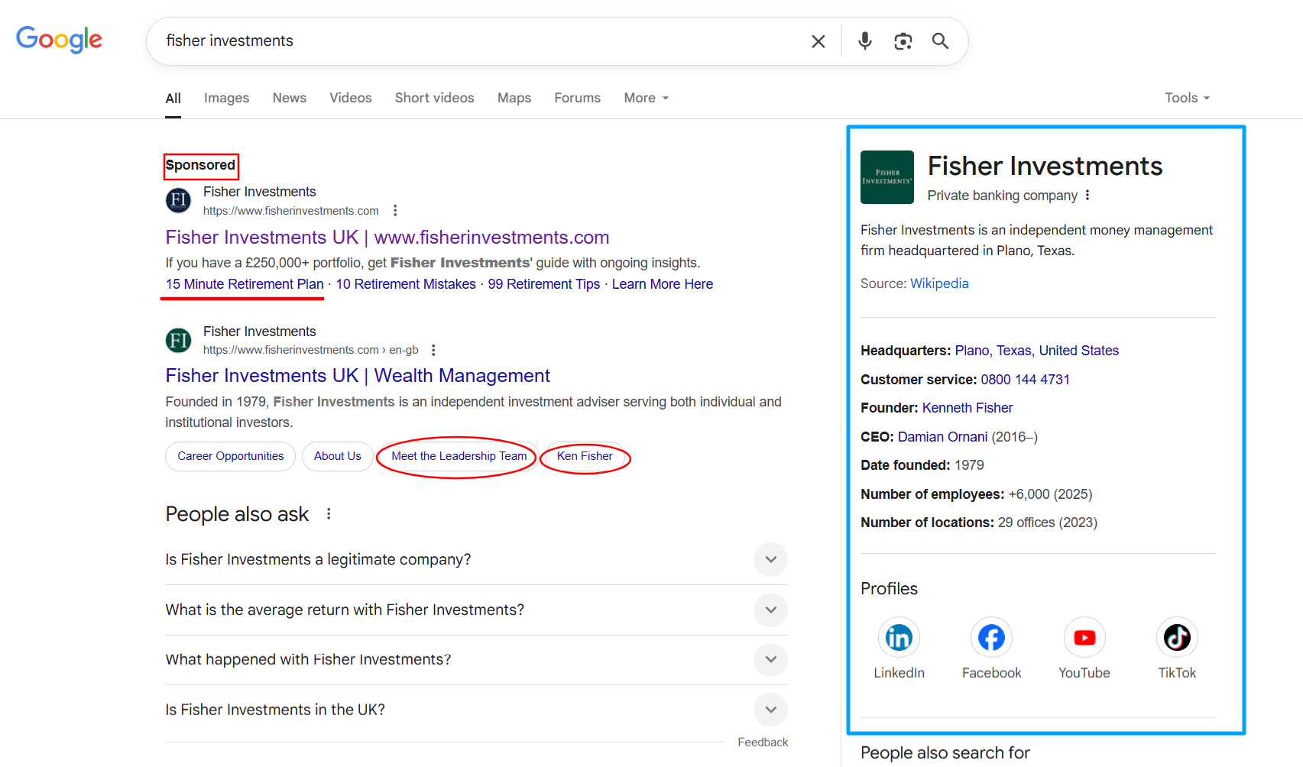Click the 'Meet the Leadership Team' chip

(459, 456)
